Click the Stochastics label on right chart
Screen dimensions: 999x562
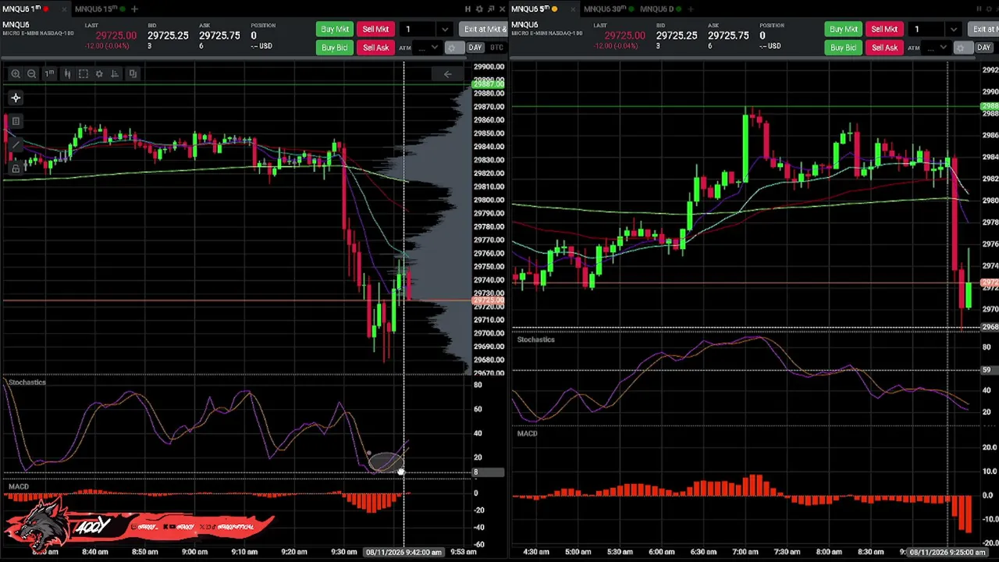pos(535,340)
